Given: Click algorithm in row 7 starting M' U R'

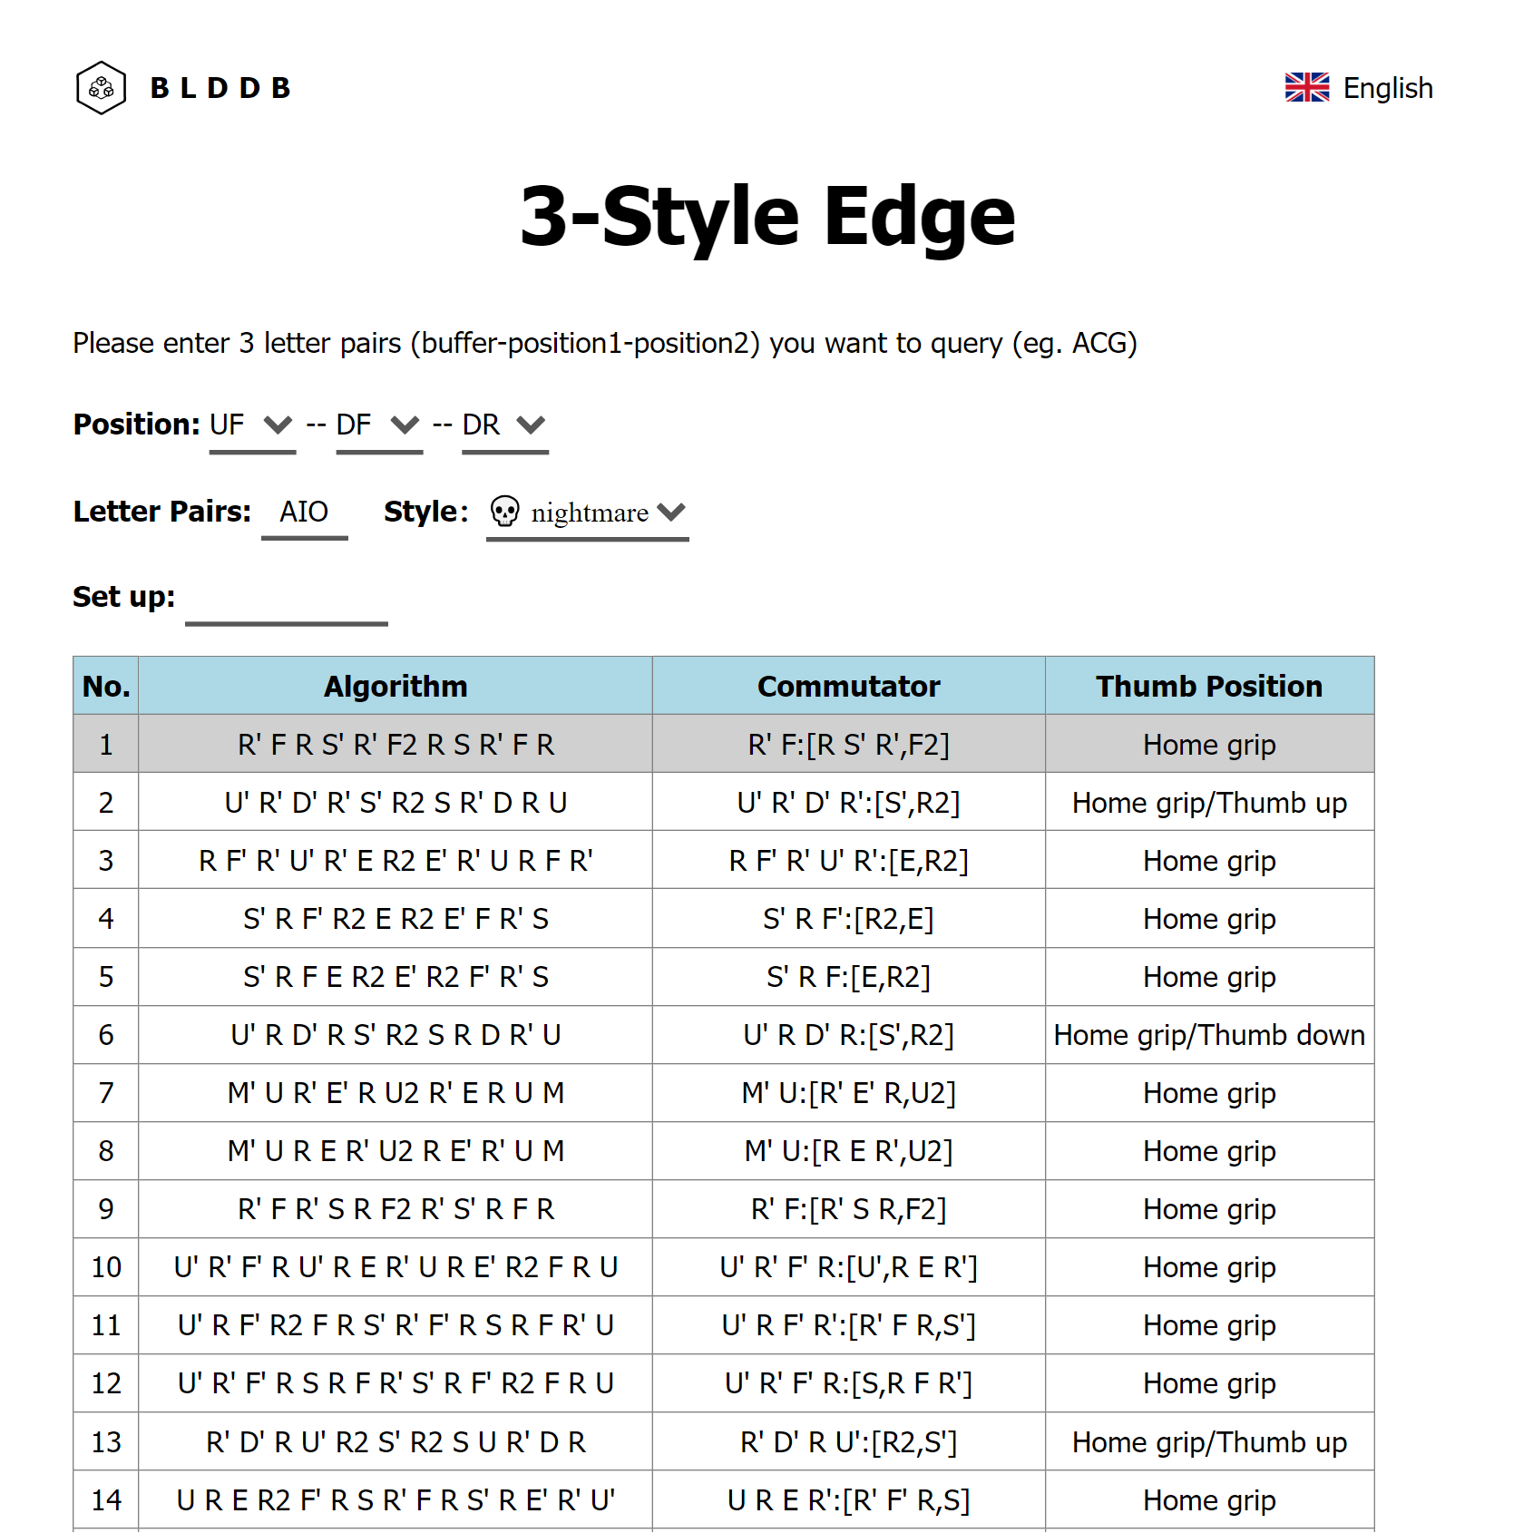Looking at the screenshot, I should pyautogui.click(x=395, y=1093).
